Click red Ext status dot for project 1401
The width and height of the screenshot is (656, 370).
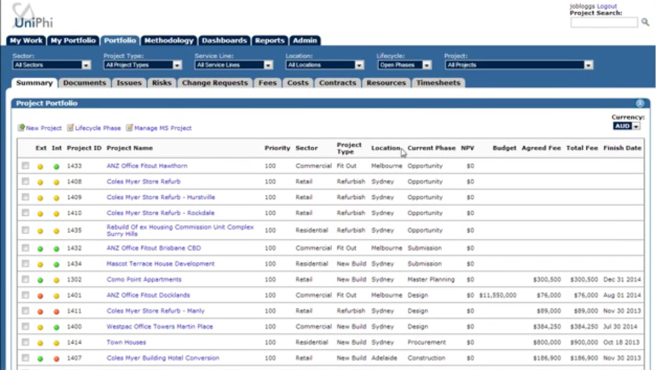tap(40, 296)
